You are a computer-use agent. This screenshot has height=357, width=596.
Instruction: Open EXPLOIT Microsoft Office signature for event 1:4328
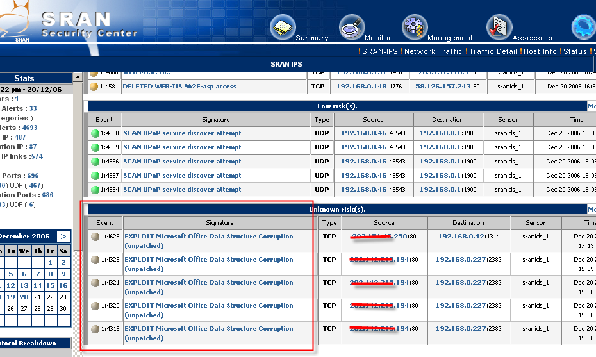point(209,264)
